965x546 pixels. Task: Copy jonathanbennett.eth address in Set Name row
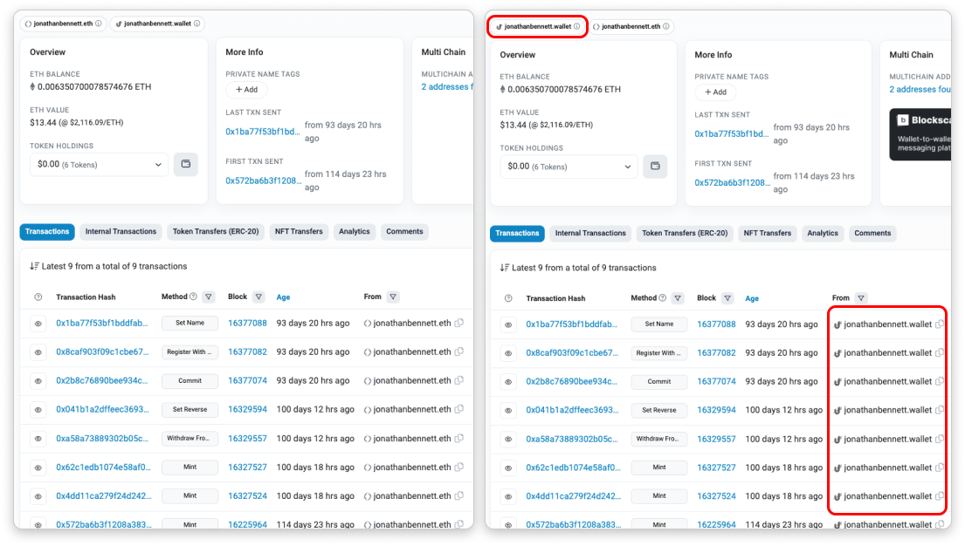click(x=459, y=324)
